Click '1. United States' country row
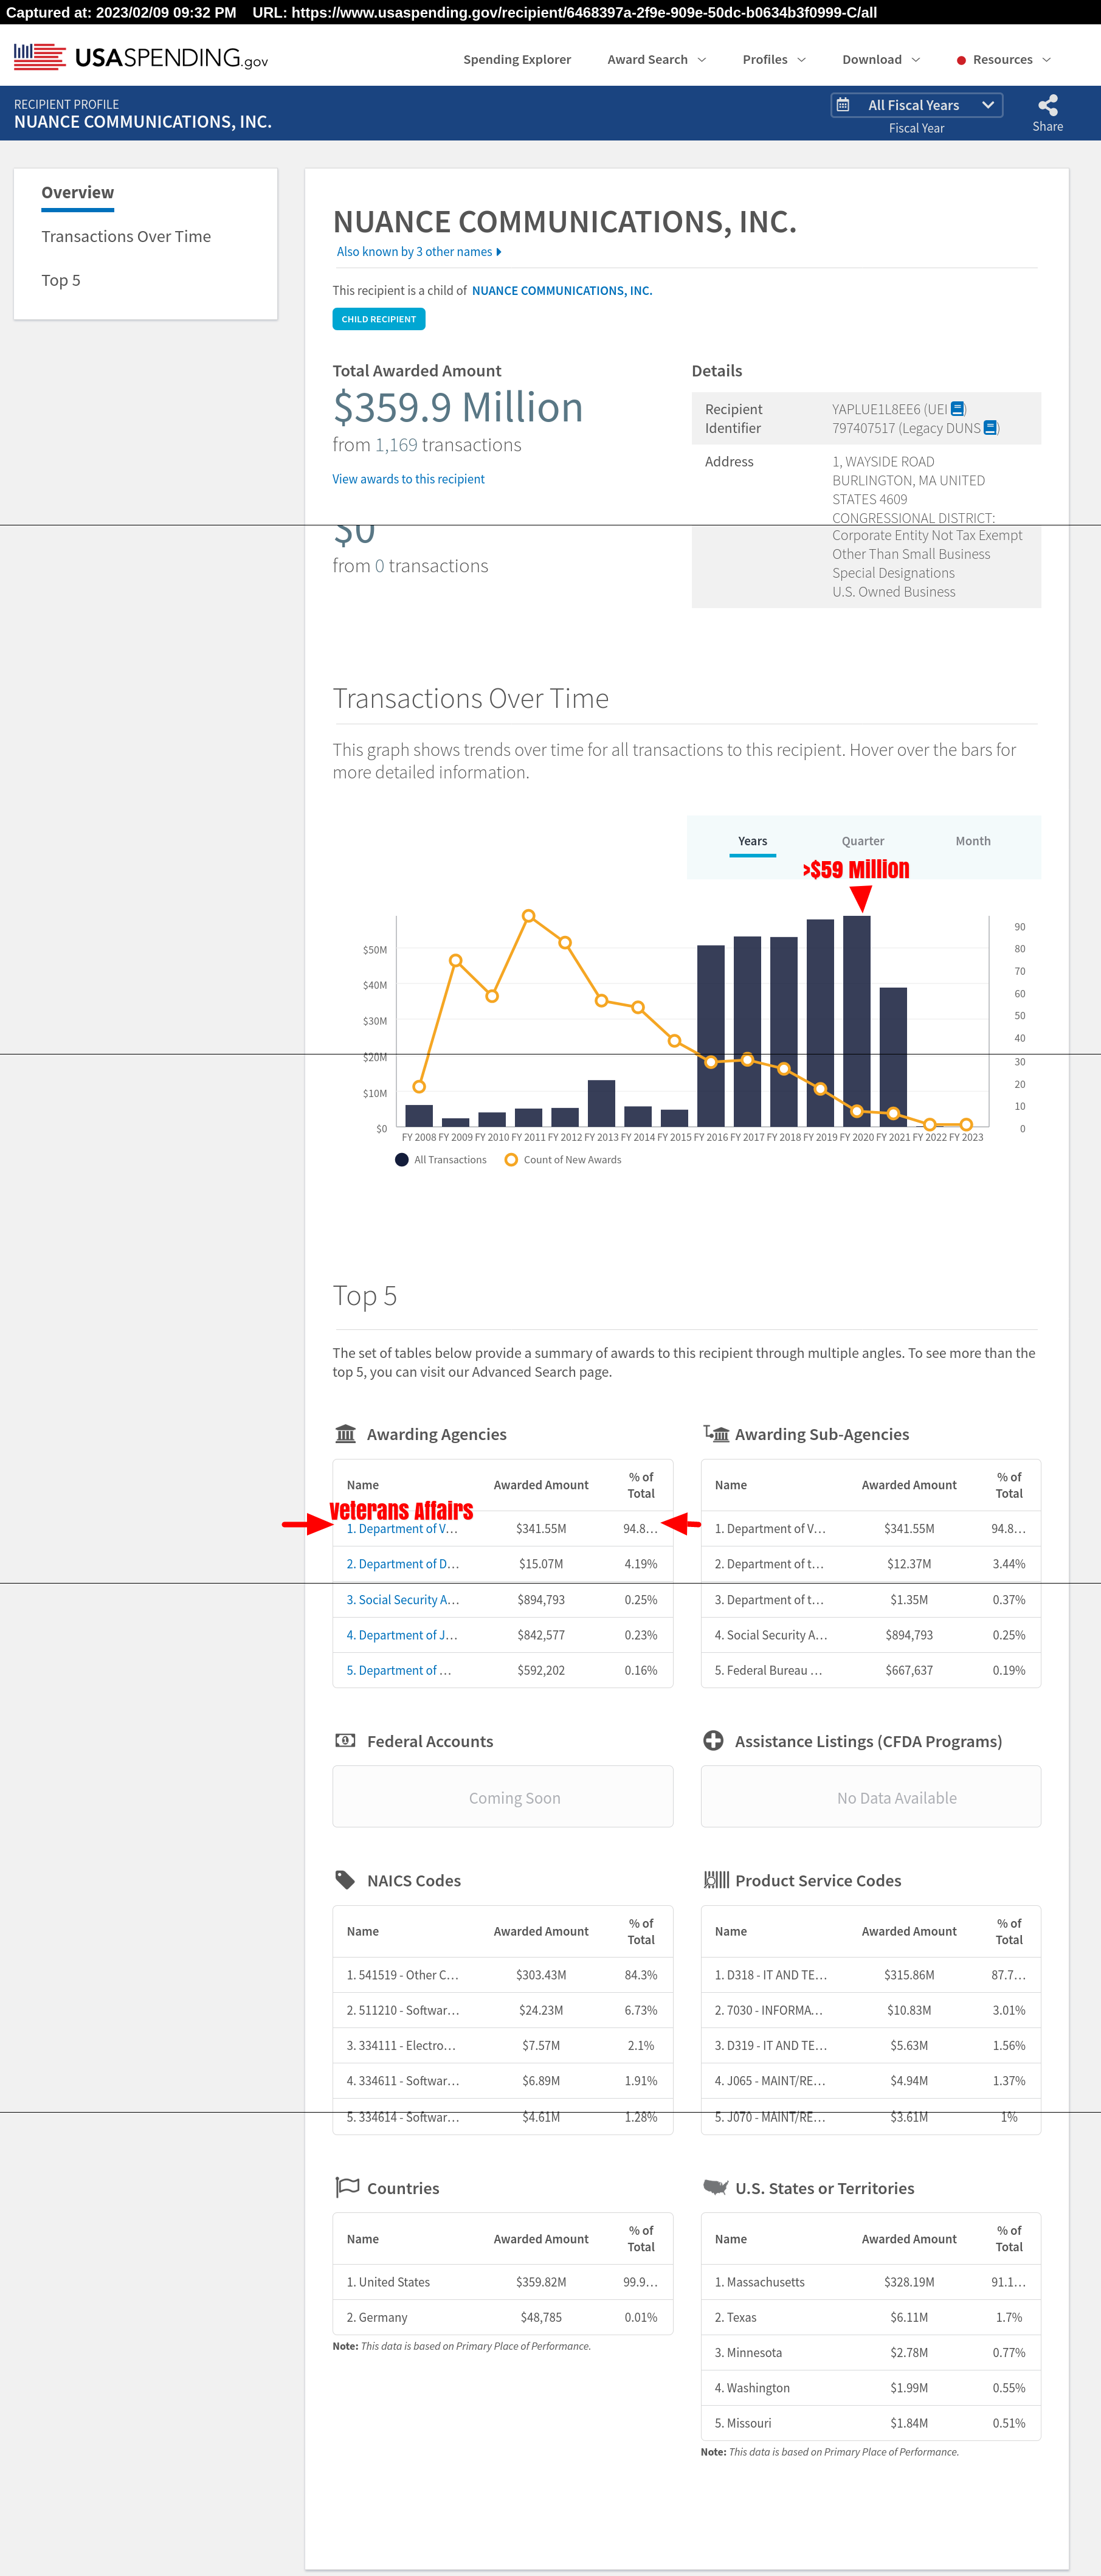This screenshot has width=1101, height=2576. [502, 2282]
